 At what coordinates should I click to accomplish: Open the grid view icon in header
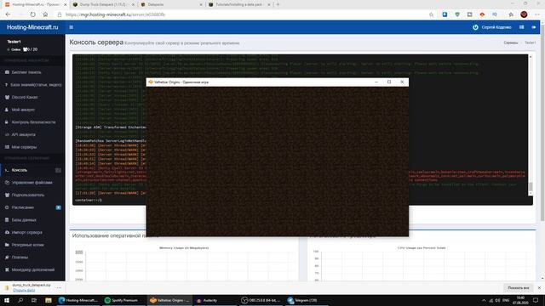coord(522,27)
